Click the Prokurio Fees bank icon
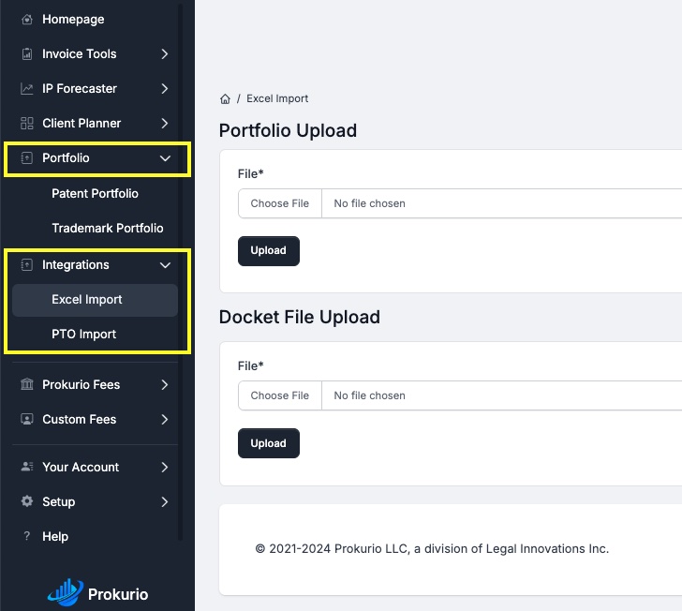 [27, 384]
